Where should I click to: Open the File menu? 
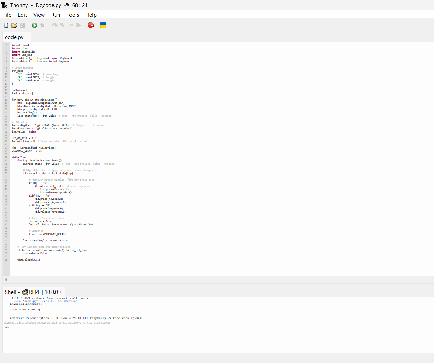click(7, 15)
